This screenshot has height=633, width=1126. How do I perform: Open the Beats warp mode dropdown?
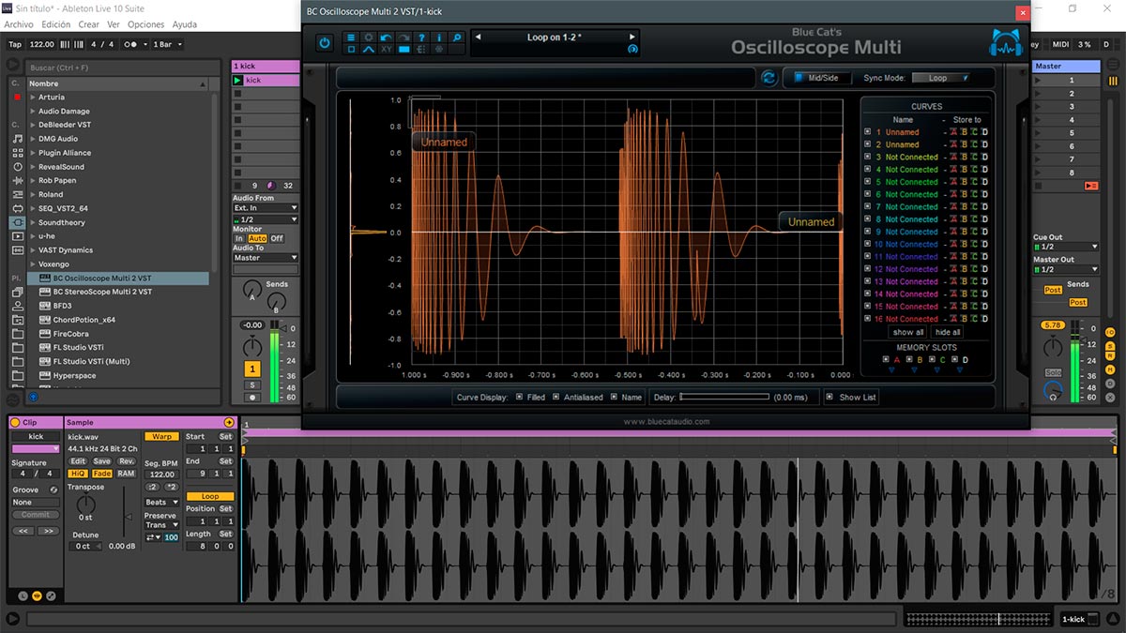[x=162, y=502]
